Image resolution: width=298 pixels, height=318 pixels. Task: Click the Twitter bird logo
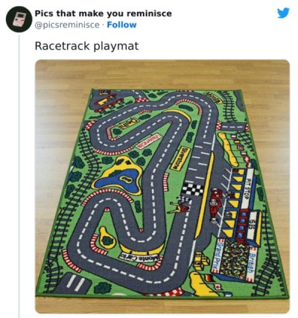(283, 13)
